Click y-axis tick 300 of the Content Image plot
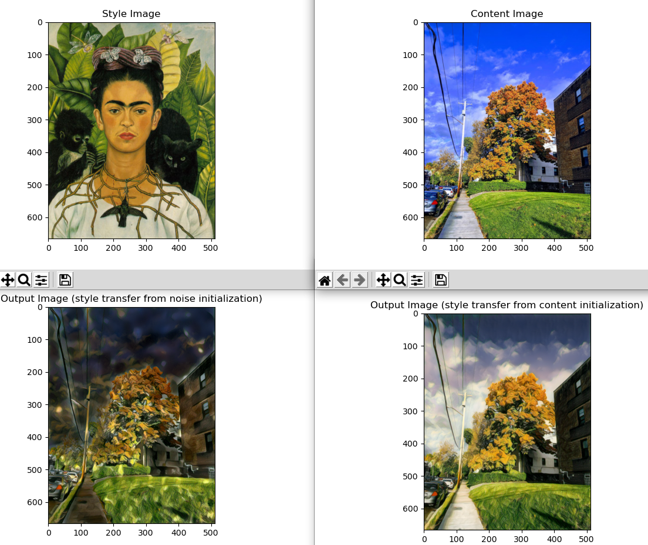The height and width of the screenshot is (545, 648). click(x=410, y=120)
